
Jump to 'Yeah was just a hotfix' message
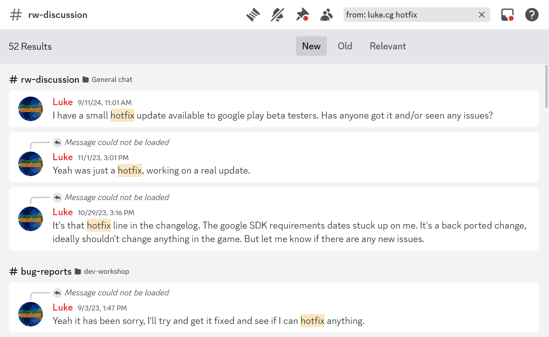tap(274, 157)
